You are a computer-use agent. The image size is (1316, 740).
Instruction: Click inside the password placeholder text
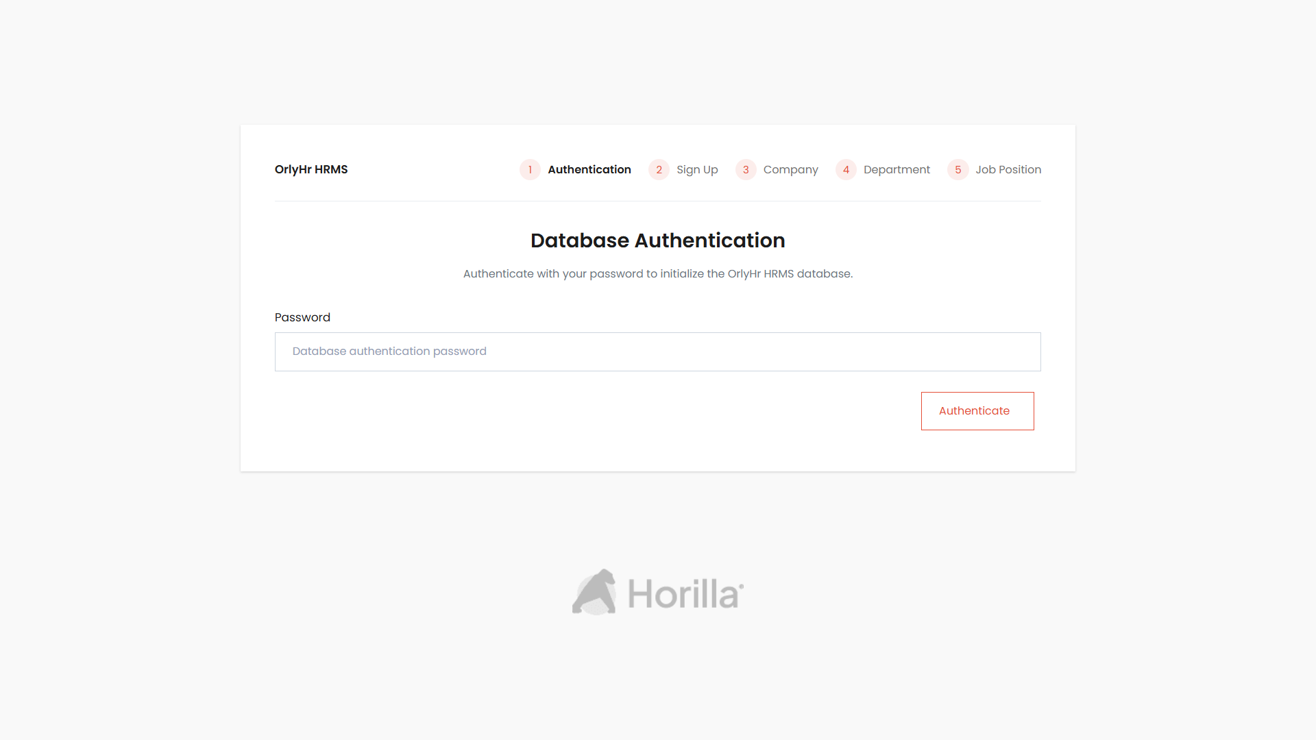(x=388, y=351)
